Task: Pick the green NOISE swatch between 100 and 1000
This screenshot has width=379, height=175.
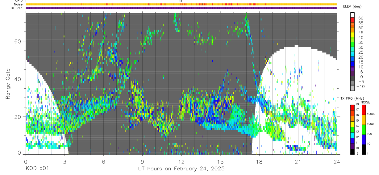Action: tap(364, 129)
